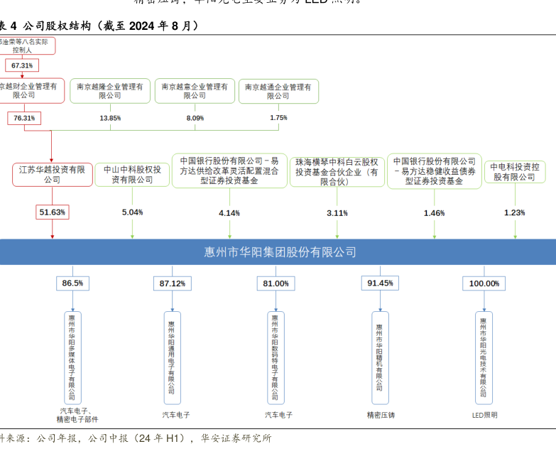Click the 易方达供给改革灵活配置 fund box

point(229,171)
